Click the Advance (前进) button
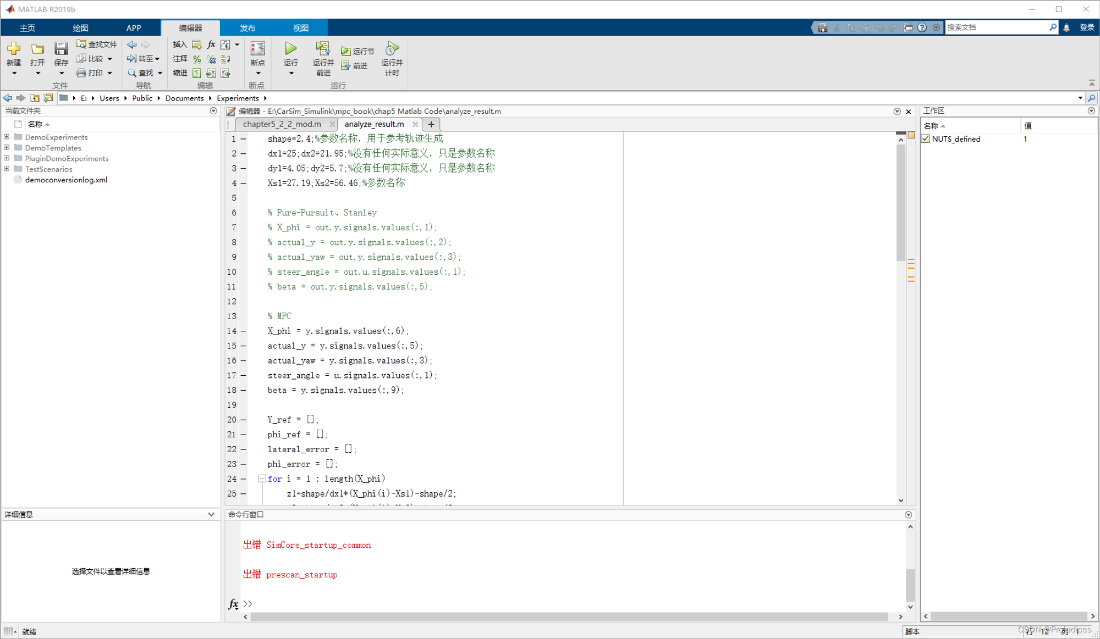The image size is (1100, 639). [x=354, y=65]
